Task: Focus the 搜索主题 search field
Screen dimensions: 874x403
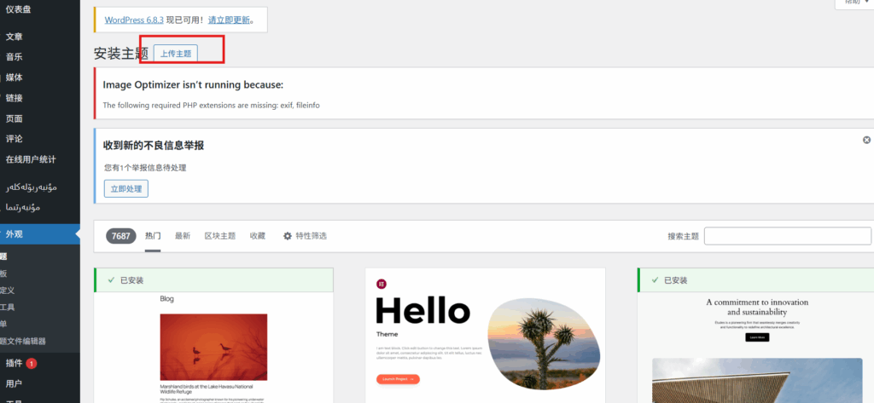Action: pos(787,236)
